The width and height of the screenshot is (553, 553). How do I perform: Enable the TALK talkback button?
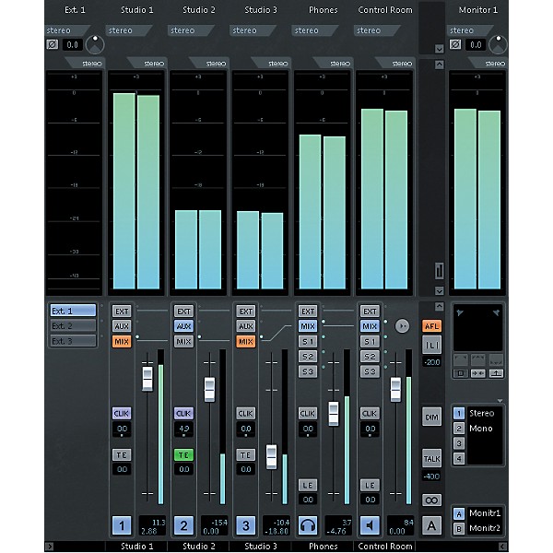pyautogui.click(x=432, y=458)
